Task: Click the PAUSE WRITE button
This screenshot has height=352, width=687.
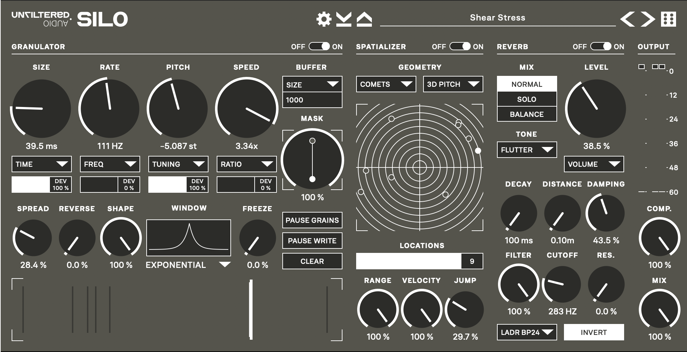Action: coord(312,241)
